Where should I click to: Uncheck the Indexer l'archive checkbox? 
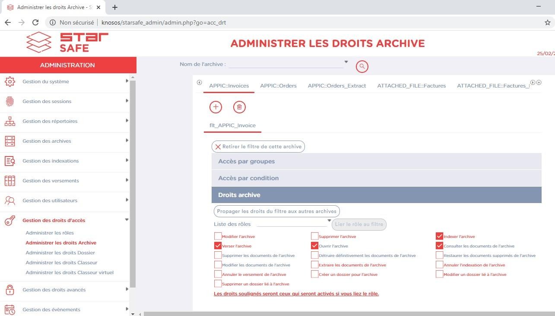[x=439, y=236]
